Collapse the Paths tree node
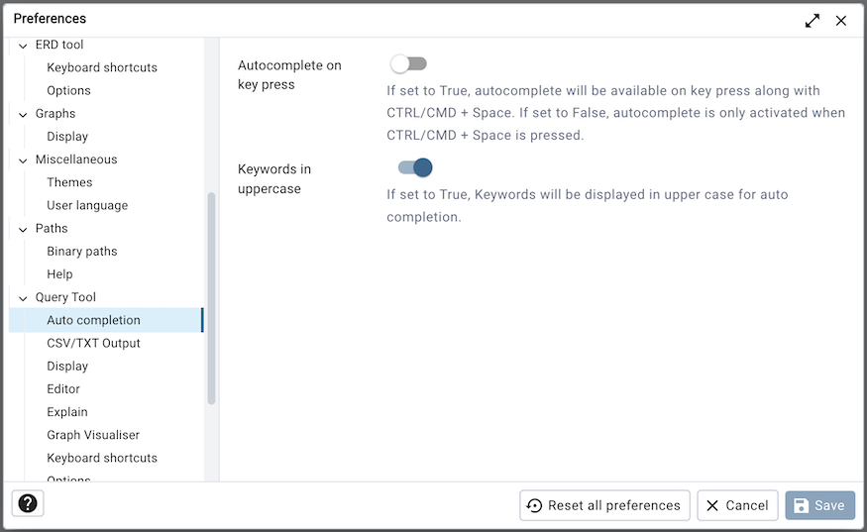The height and width of the screenshot is (532, 867). click(23, 229)
